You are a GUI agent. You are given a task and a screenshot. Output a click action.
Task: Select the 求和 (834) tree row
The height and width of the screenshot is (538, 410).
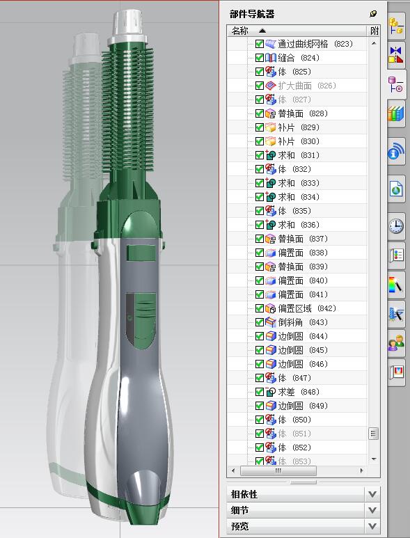pyautogui.click(x=297, y=197)
